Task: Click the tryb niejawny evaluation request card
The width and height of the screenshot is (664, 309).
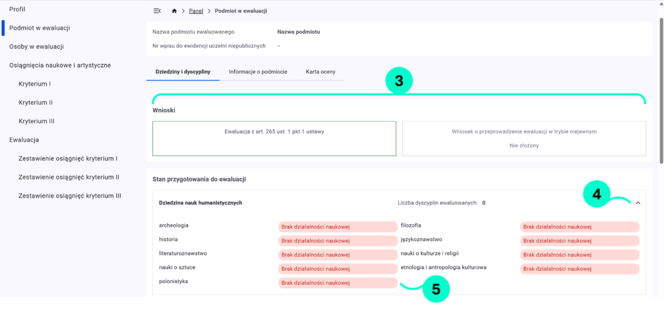Action: [524, 138]
